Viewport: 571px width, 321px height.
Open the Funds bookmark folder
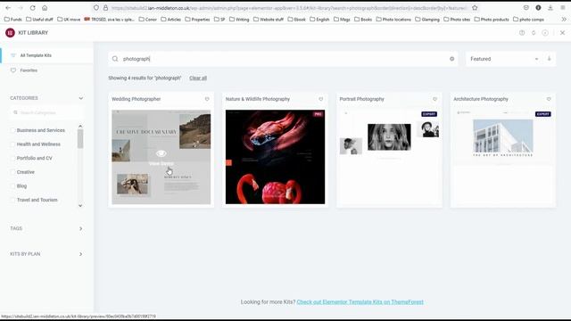13,20
